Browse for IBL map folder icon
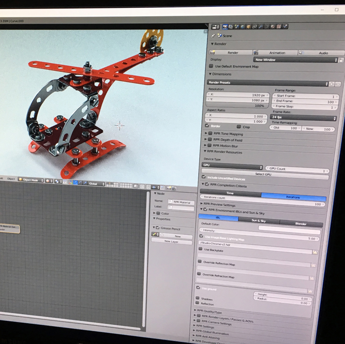The height and width of the screenshot is (344, 345). tap(314, 252)
